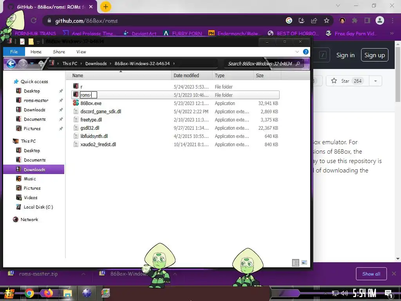Image resolution: width=401 pixels, height=301 pixels.
Task: Open Downloads under Quick access
Action: [x=34, y=110]
